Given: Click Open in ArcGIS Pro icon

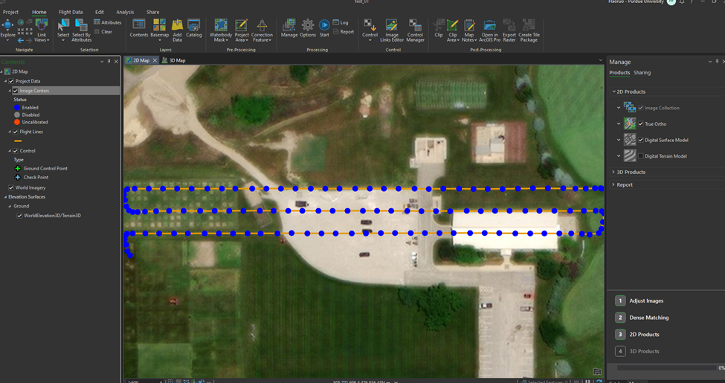Looking at the screenshot, I should pos(490,26).
